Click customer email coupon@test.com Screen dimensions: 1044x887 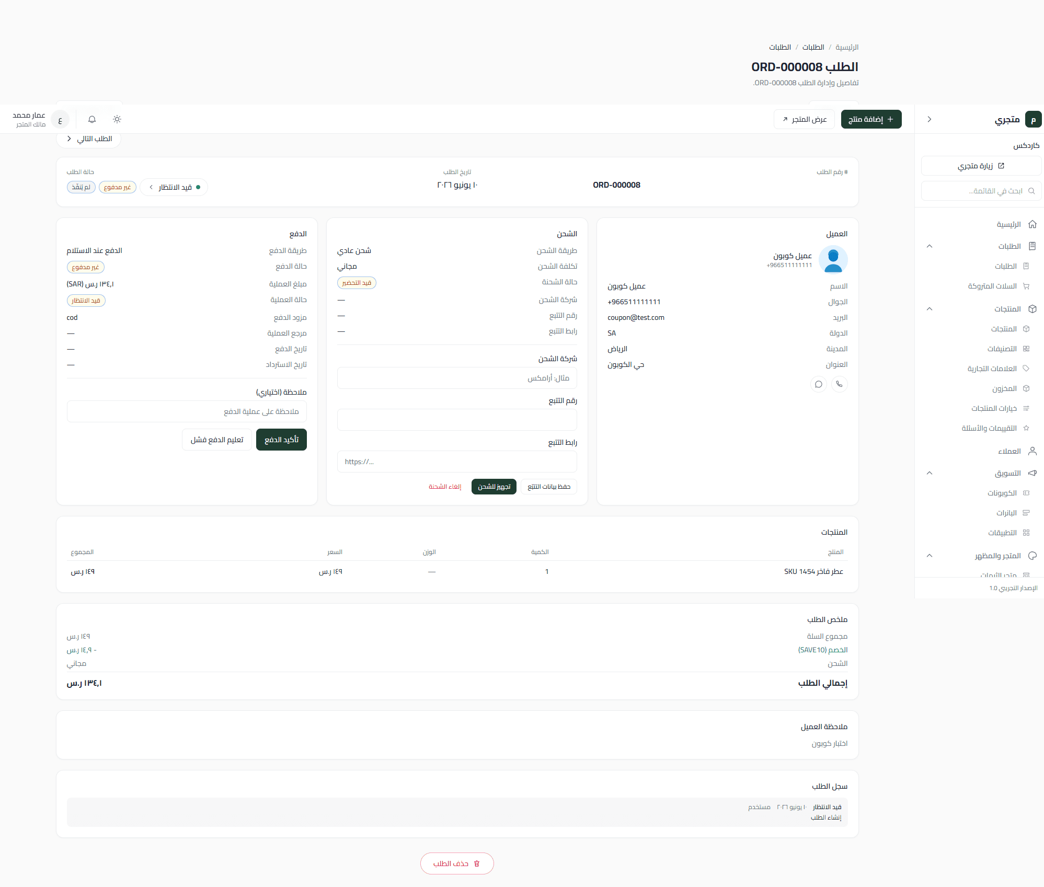(636, 317)
